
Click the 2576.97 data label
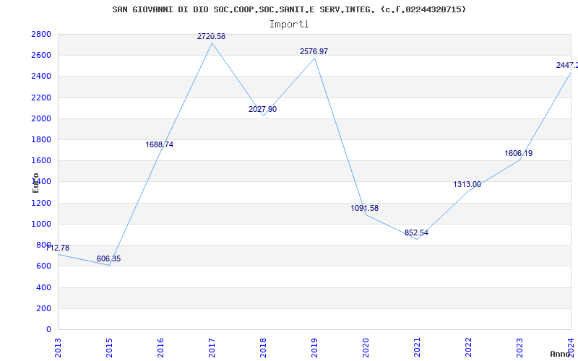314,51
